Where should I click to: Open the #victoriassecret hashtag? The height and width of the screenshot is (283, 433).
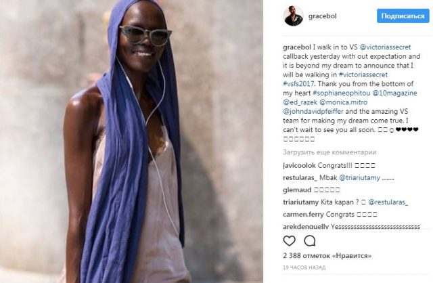(363, 74)
